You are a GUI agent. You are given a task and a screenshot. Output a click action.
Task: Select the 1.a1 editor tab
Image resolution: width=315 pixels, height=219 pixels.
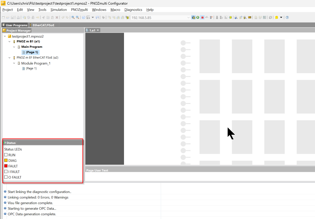point(92,30)
